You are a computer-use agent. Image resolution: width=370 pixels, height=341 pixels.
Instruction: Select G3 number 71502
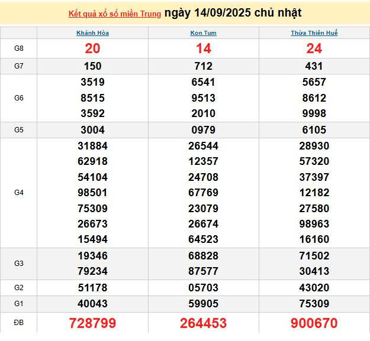(314, 256)
